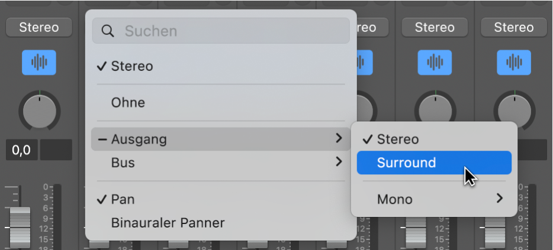This screenshot has width=553, height=250.
Task: Click the 0,0 pan value field
Action: click(21, 150)
